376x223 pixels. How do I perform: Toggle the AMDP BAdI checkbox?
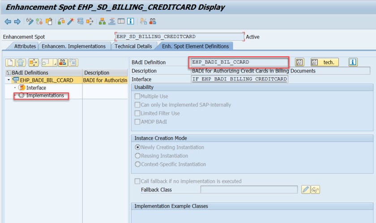tap(137, 122)
